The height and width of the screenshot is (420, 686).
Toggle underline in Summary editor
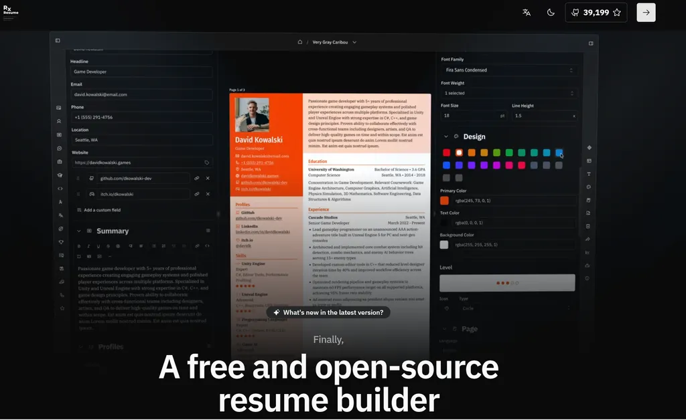(x=98, y=246)
